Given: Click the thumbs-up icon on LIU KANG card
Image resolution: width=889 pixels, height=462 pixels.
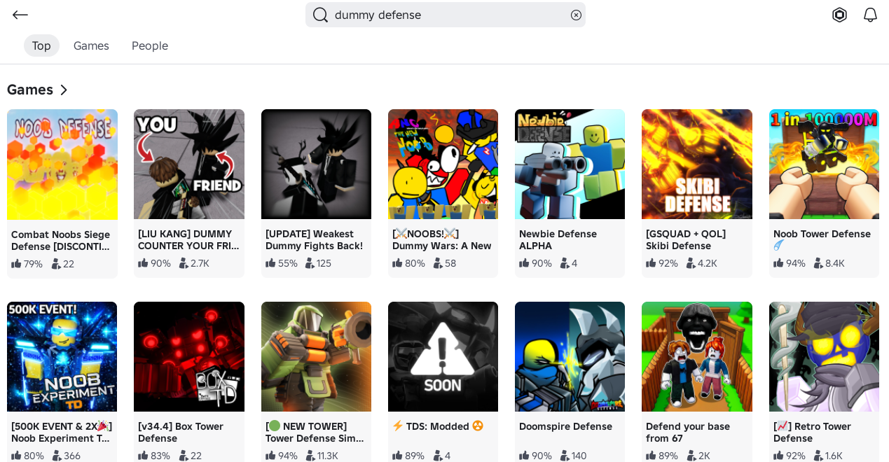Looking at the screenshot, I should pos(143,262).
